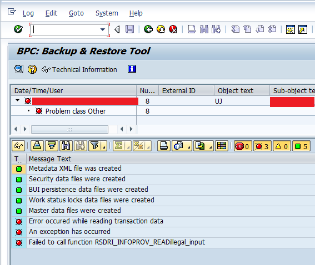Image resolution: width=315 pixels, height=265 pixels.
Task: Click the Set Filter funnel icon
Action: [x=94, y=146]
